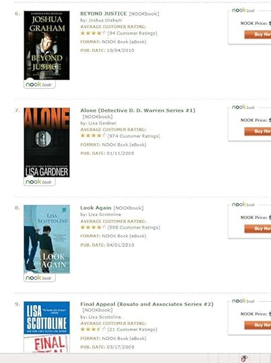
Task: Click author link Joshua Graham
Action: (105, 20)
